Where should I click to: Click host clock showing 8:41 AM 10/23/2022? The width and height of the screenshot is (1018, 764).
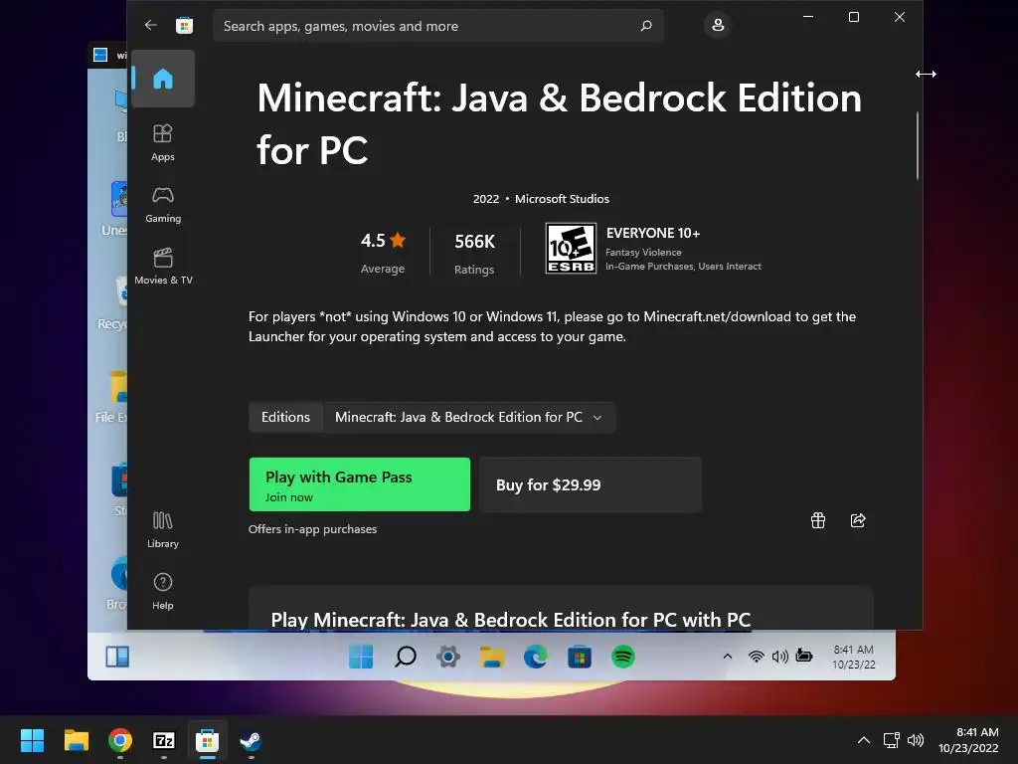(968, 740)
